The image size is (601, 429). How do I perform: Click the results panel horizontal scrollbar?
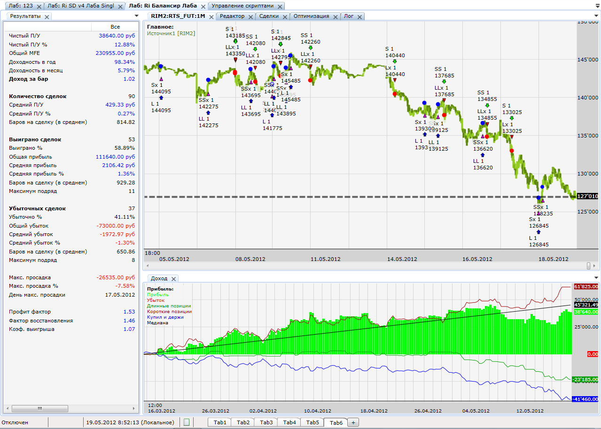[71, 408]
